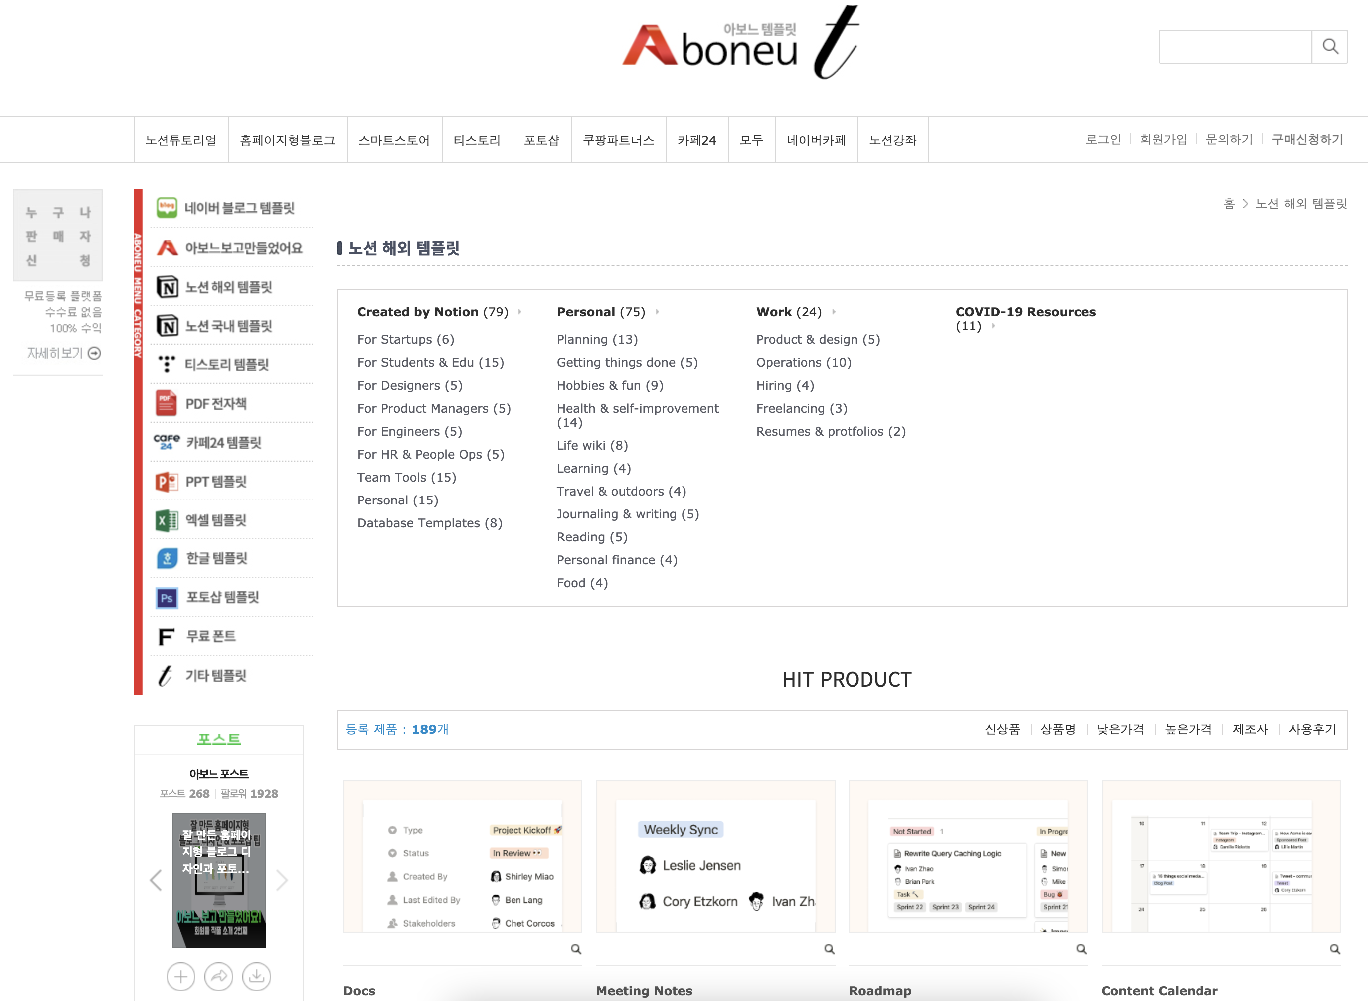Sort products by 높은가격

[x=1188, y=729]
